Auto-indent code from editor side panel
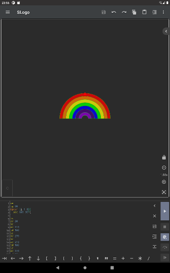This screenshot has width=170, height=273. pos(155,236)
